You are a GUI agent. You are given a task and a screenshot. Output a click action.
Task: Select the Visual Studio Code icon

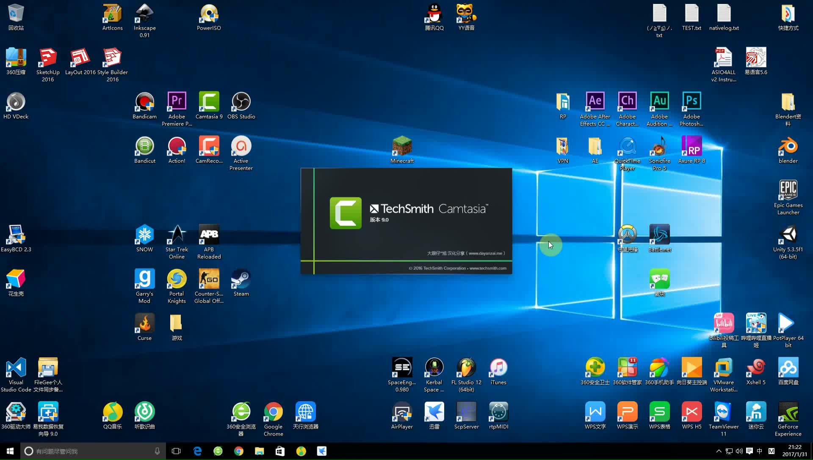[x=16, y=375]
